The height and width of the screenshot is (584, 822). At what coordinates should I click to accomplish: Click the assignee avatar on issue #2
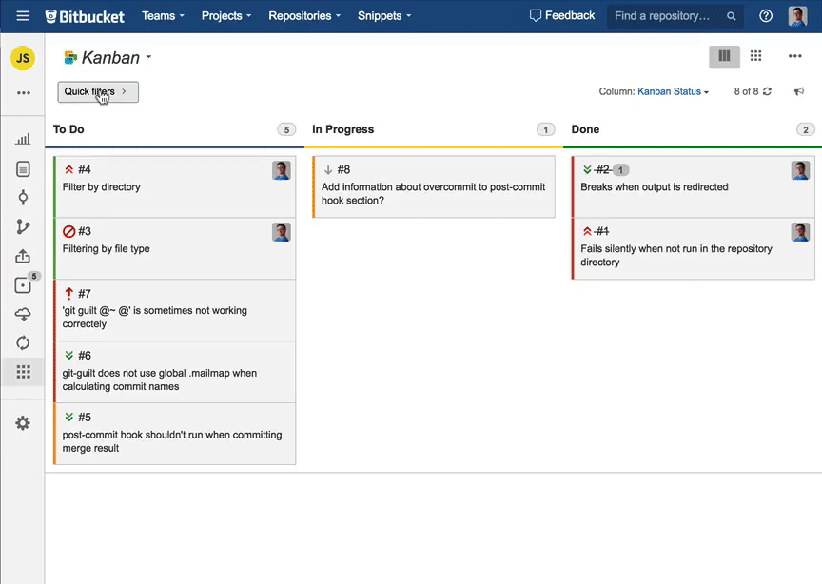tap(800, 170)
